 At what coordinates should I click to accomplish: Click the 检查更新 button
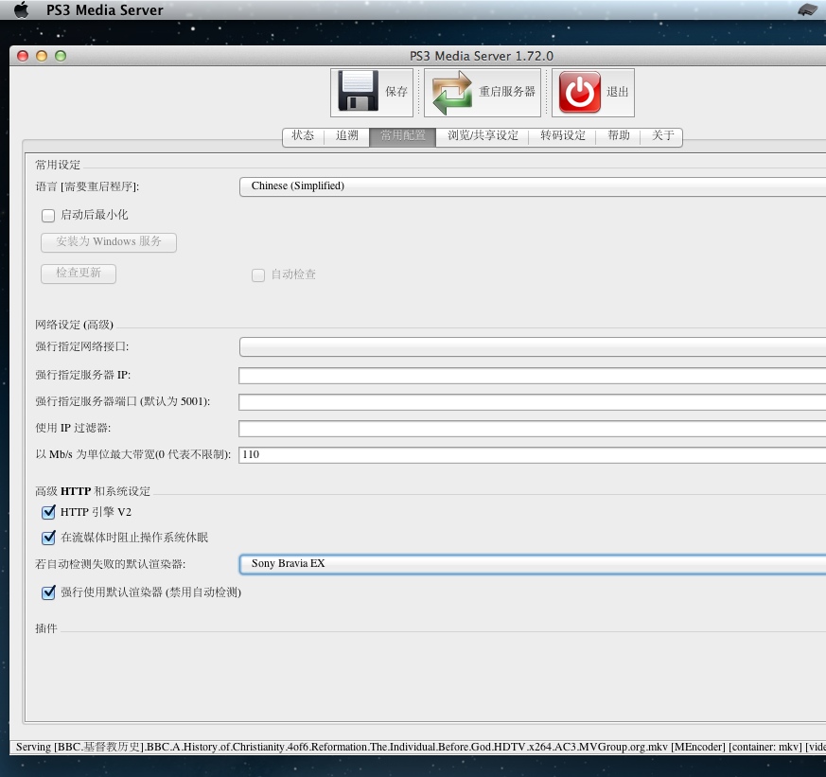(79, 273)
